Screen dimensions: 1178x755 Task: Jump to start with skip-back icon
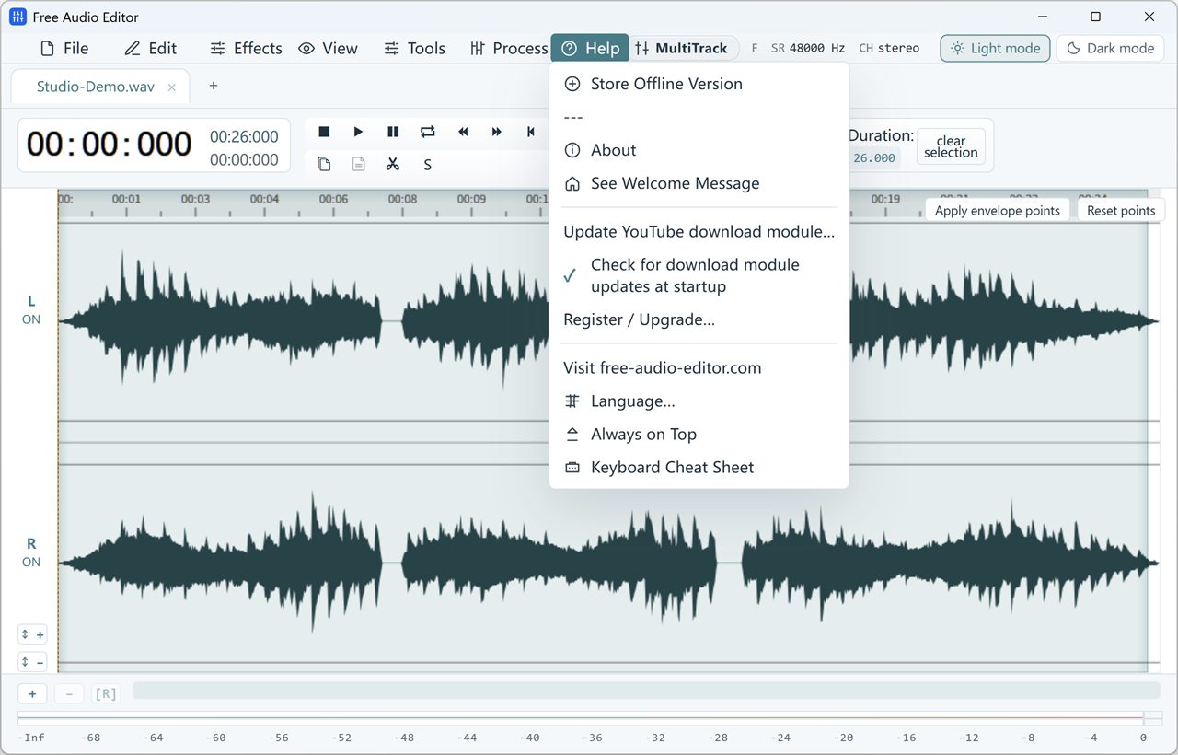click(x=531, y=132)
